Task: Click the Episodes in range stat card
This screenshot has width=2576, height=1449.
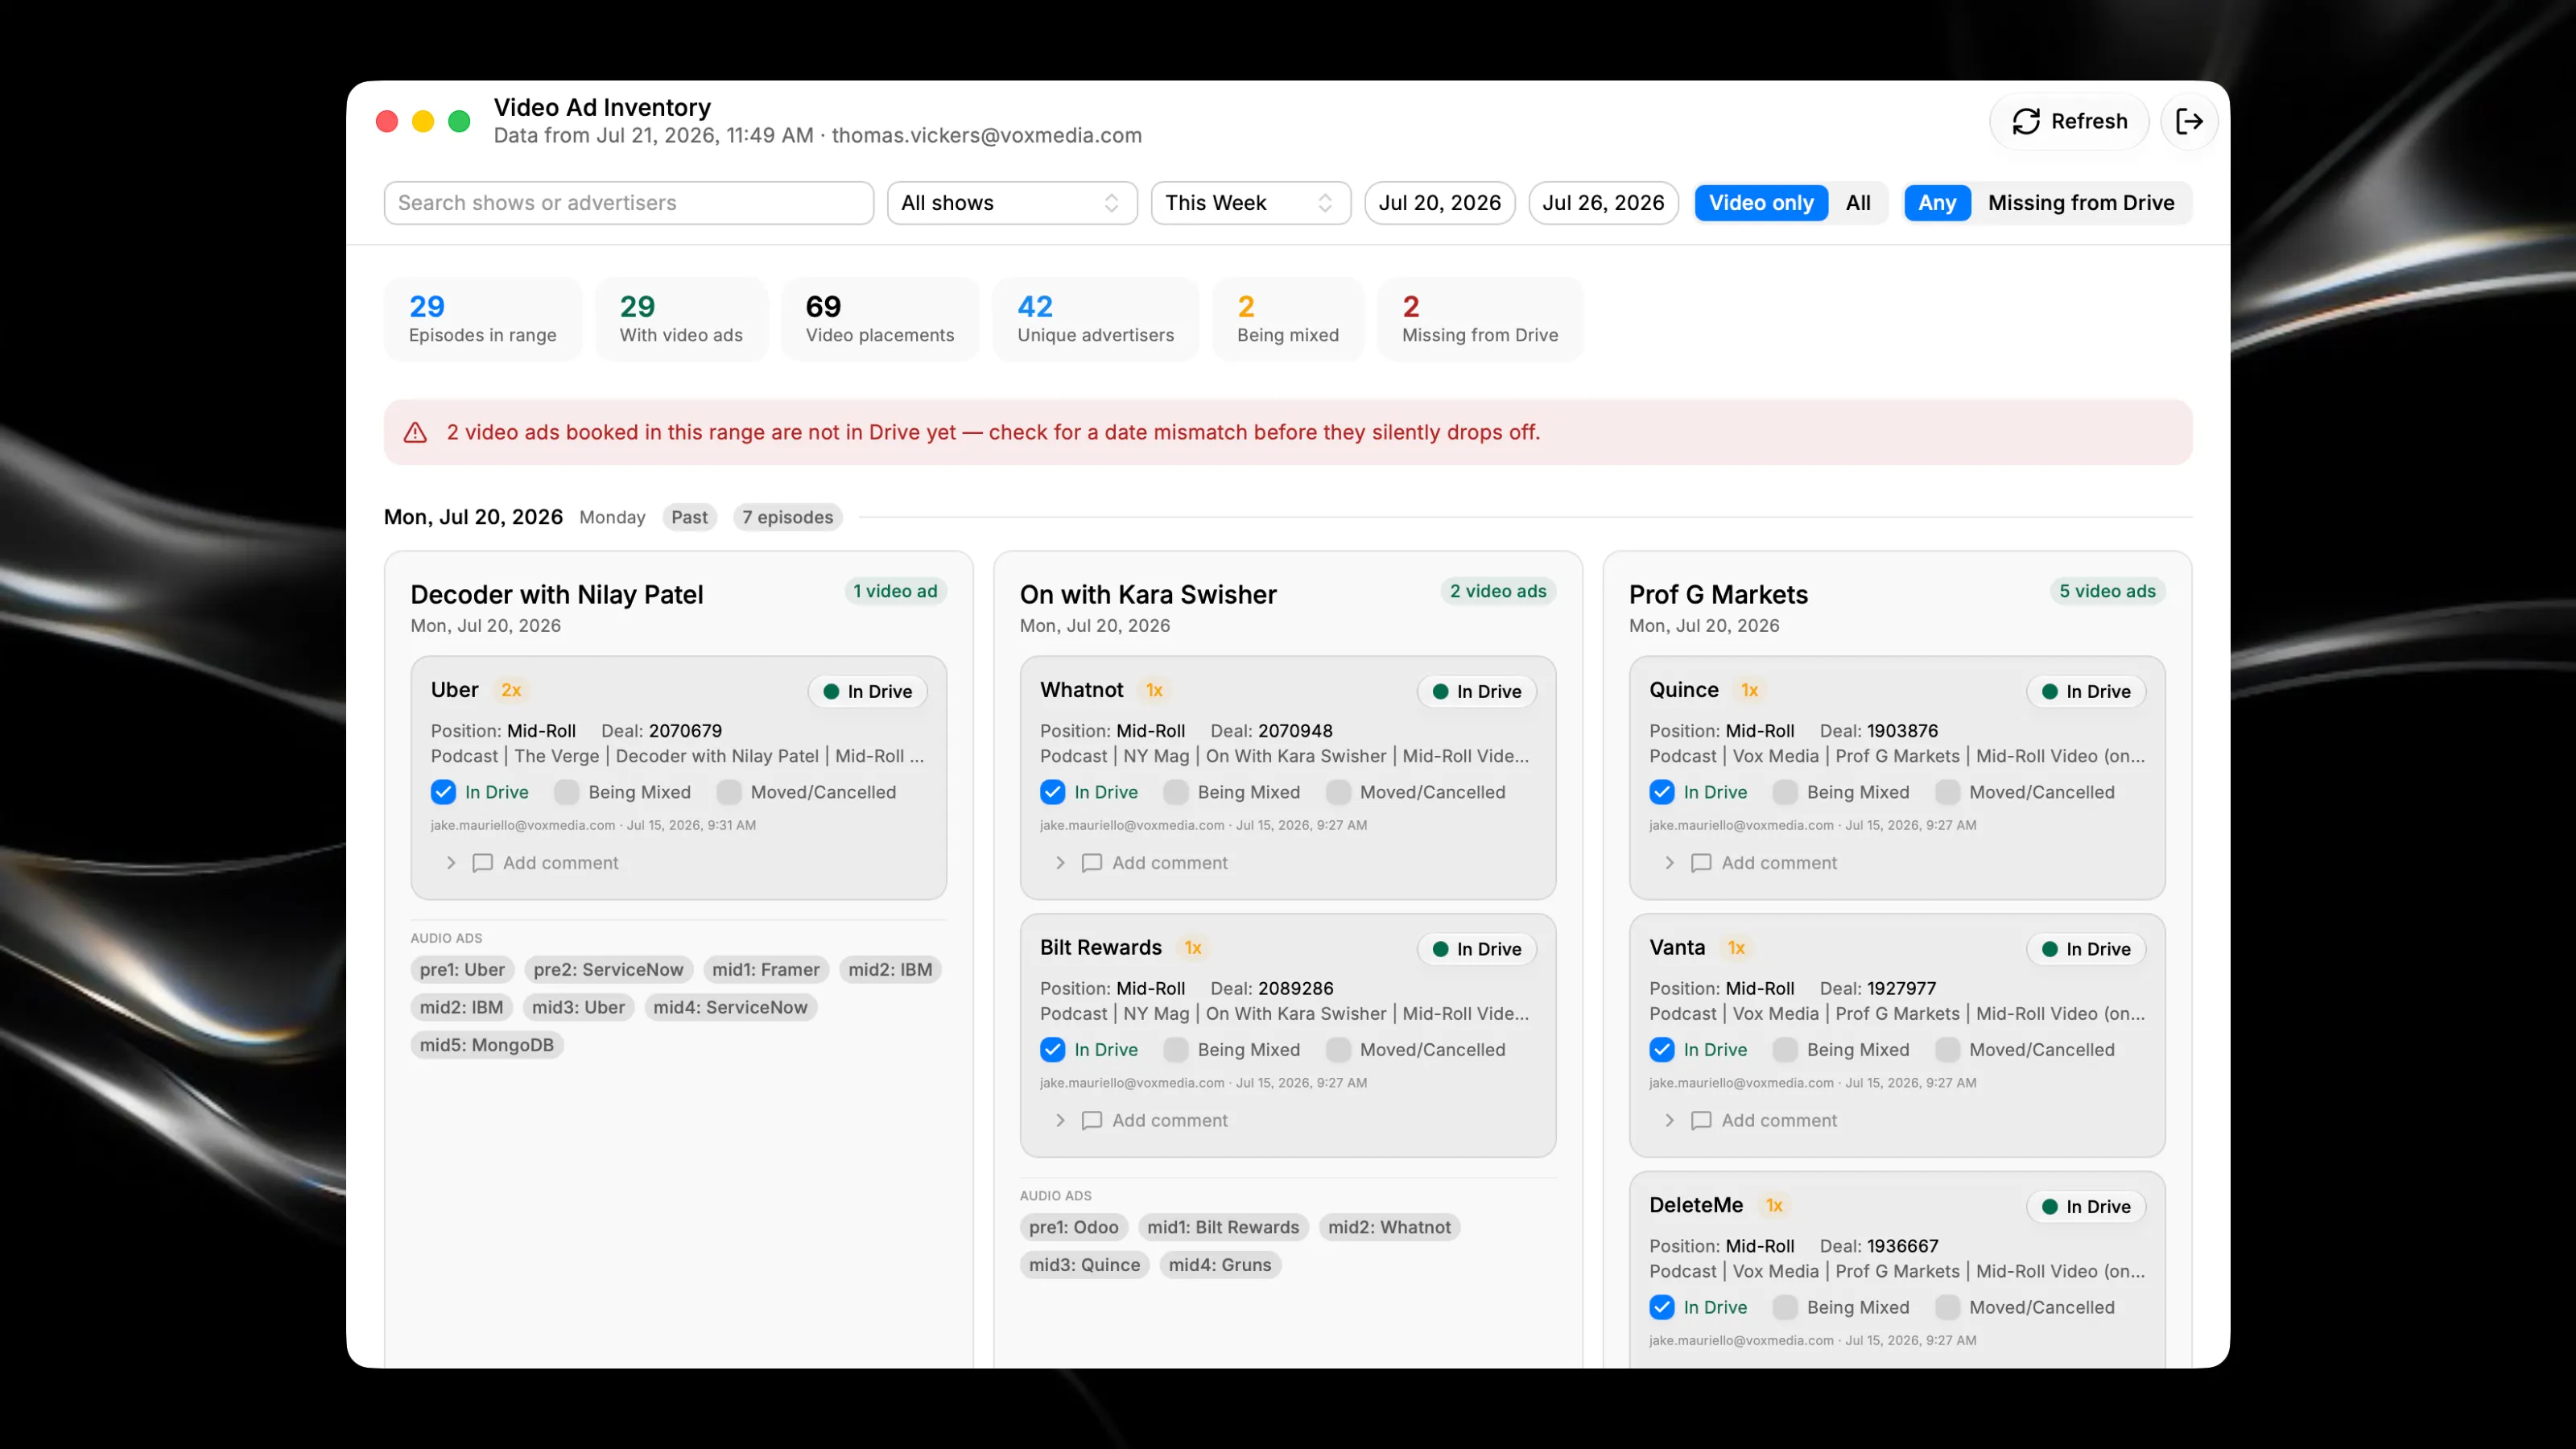Action: point(483,319)
